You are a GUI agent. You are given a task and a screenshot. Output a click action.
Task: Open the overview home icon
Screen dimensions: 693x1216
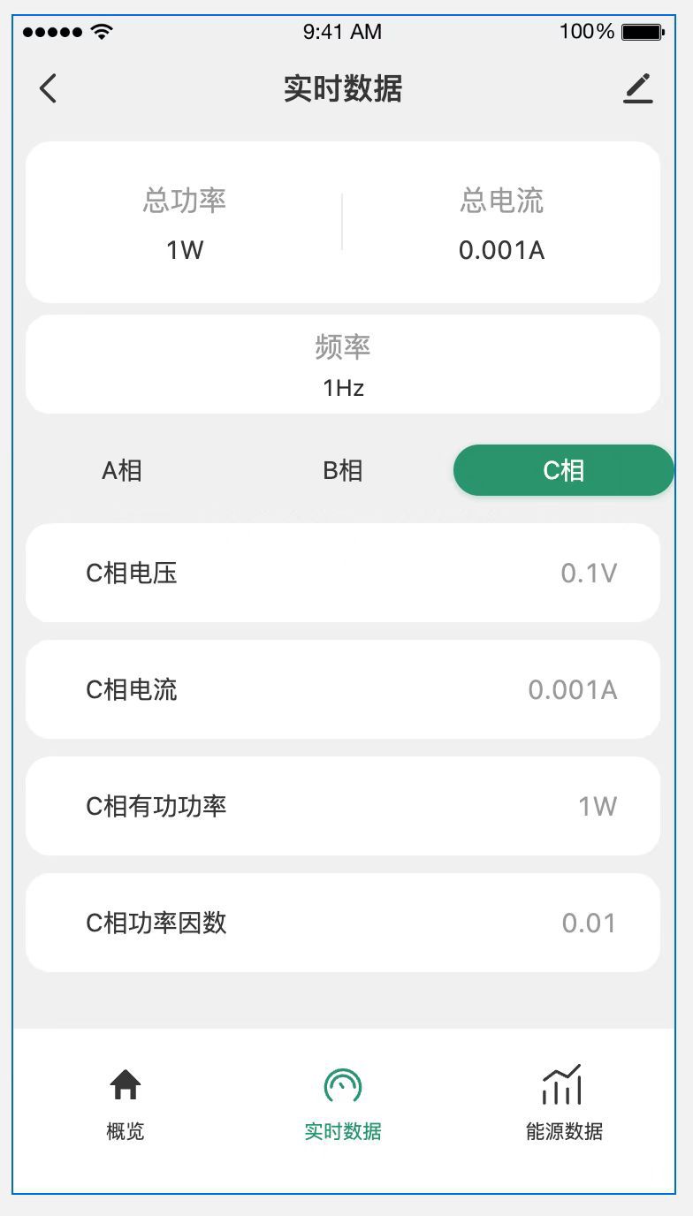[x=125, y=1084]
